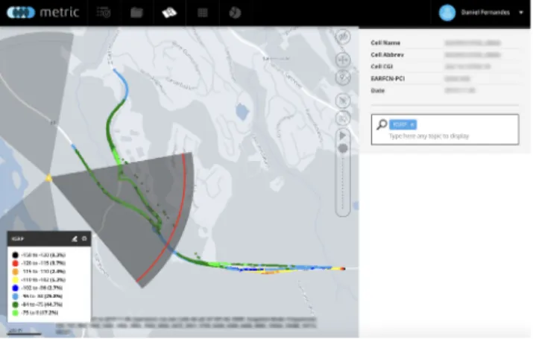
Task: Click the Cell Abbrev label
Action: coord(387,54)
